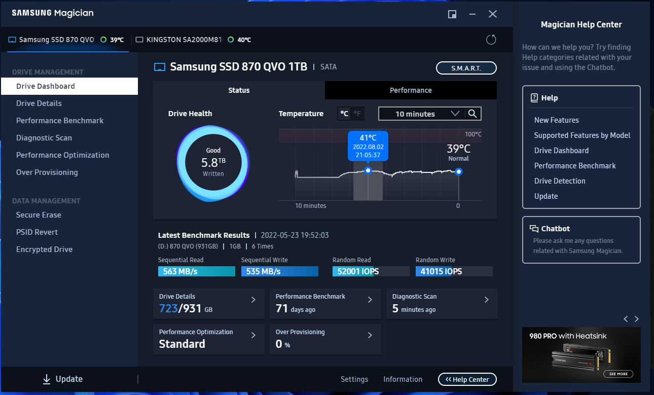Click the 723/931 GB drive usage value
654x395 pixels.
(186, 308)
